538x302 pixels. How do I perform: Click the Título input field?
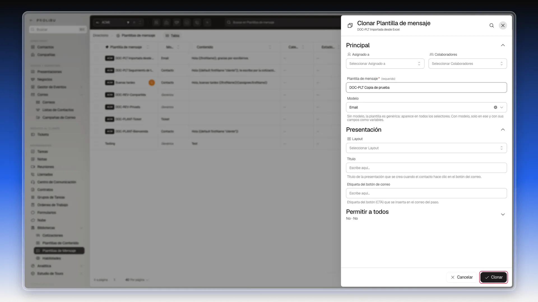pyautogui.click(x=426, y=168)
